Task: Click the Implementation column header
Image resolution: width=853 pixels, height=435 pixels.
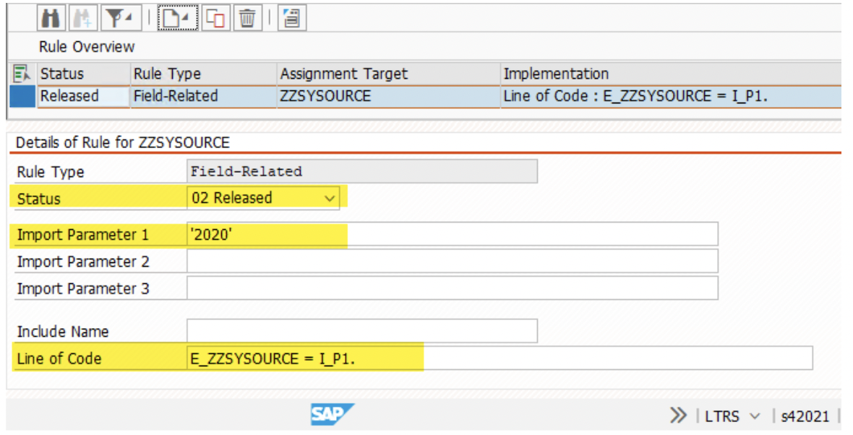Action: 670,74
